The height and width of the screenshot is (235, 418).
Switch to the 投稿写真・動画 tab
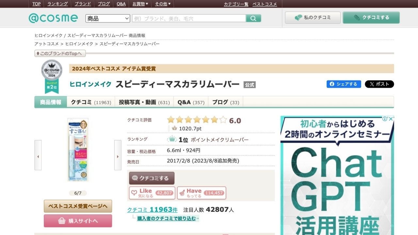point(144,102)
